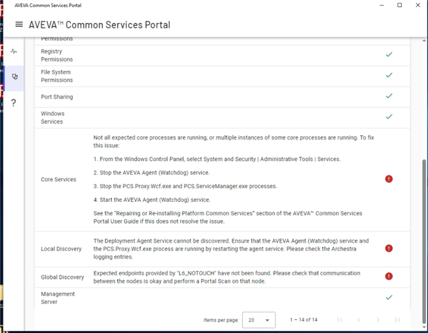Click the '1 – 14 of 14' page range text
The height and width of the screenshot is (333, 428).
pos(304,320)
